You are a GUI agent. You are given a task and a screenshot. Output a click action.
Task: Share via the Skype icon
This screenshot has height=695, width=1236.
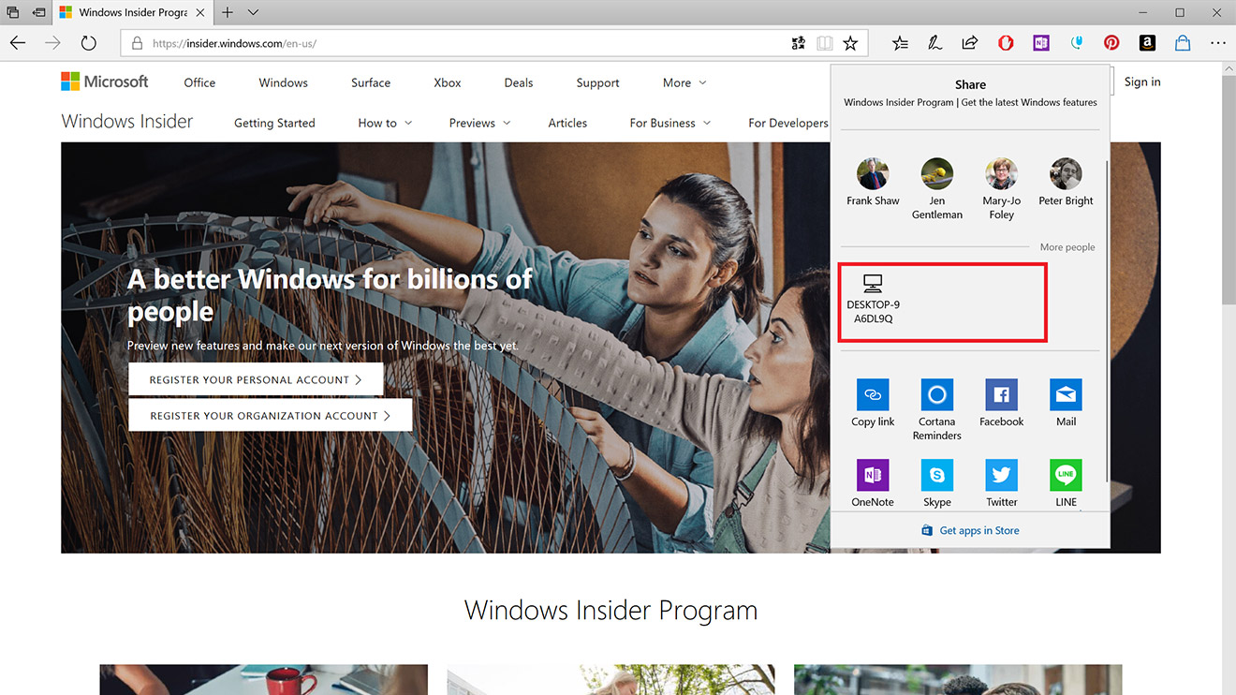tap(936, 476)
